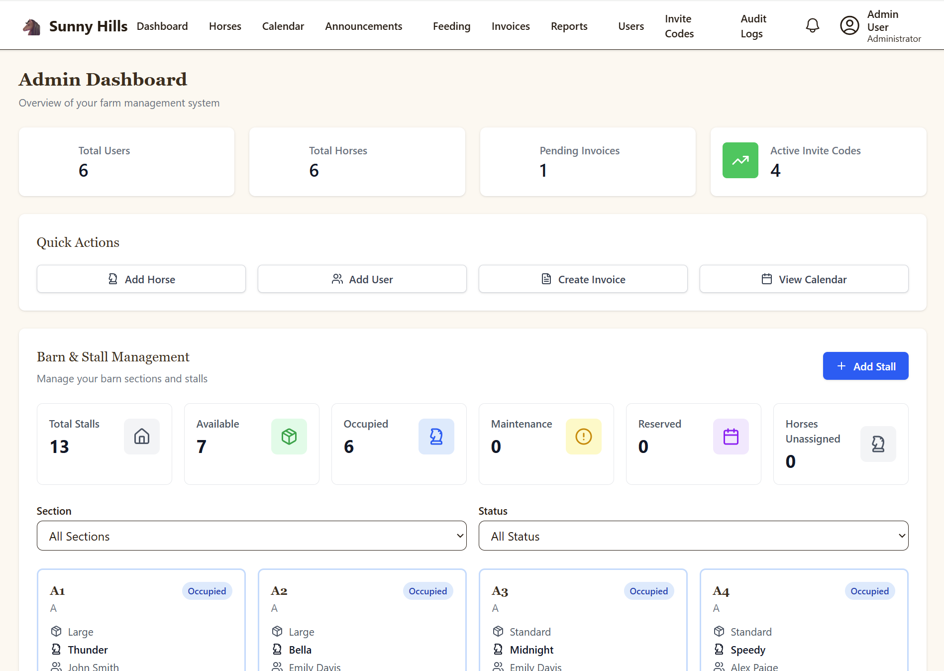Go to Users in the top navigation
The height and width of the screenshot is (671, 944).
tap(631, 26)
